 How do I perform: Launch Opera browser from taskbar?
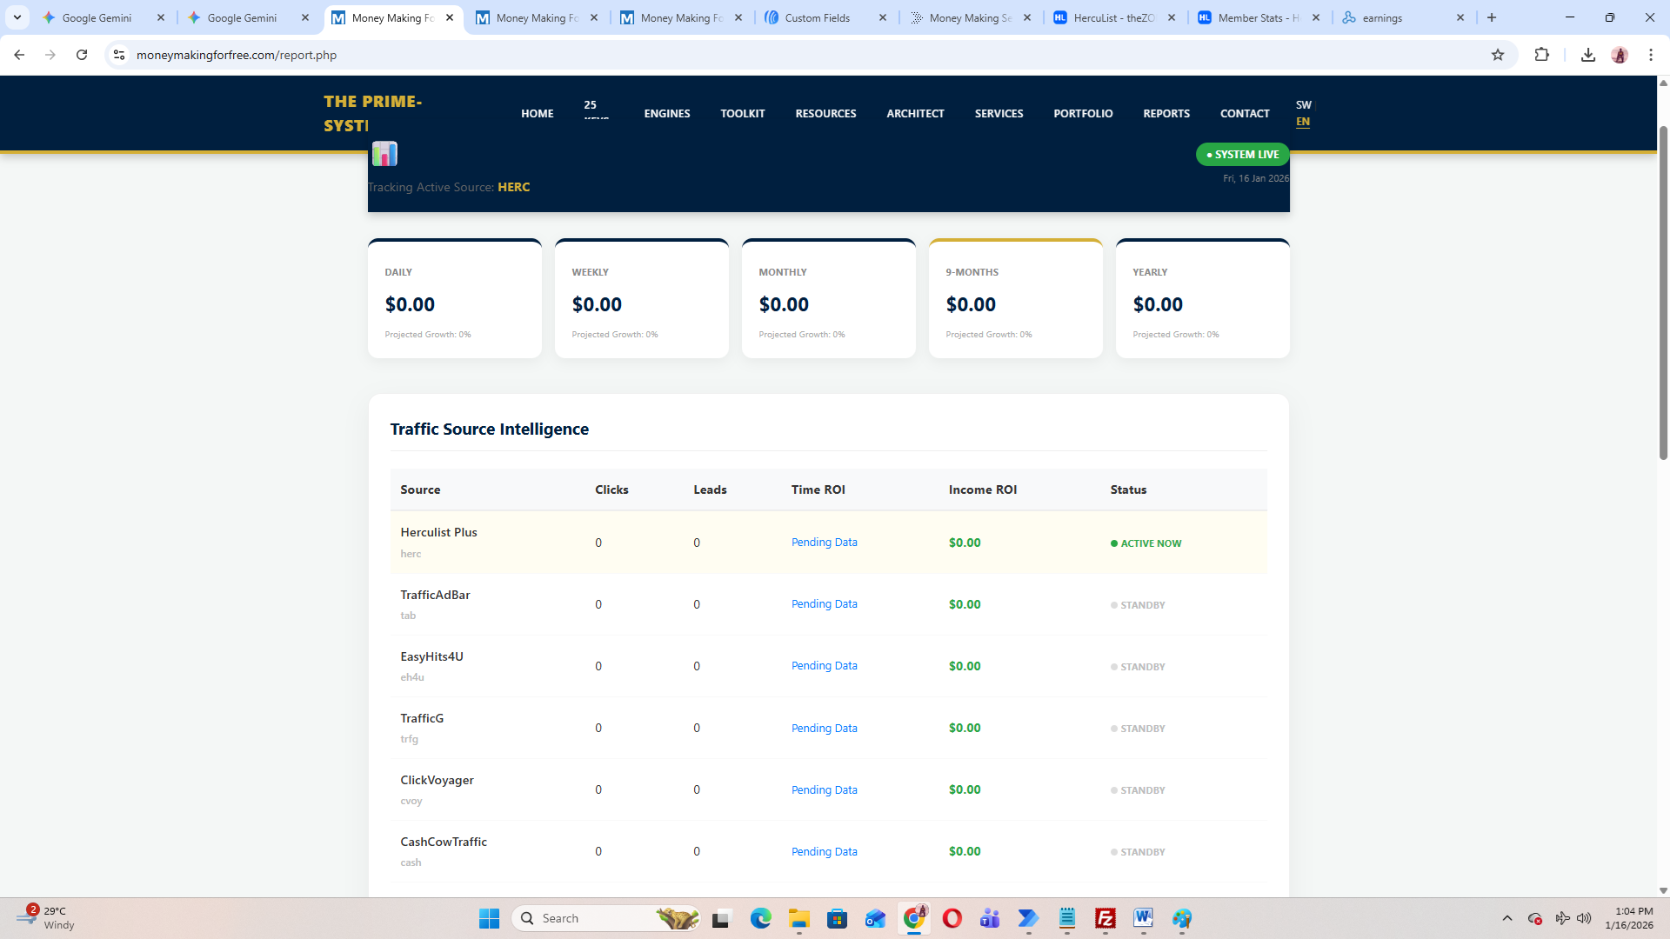point(952,918)
